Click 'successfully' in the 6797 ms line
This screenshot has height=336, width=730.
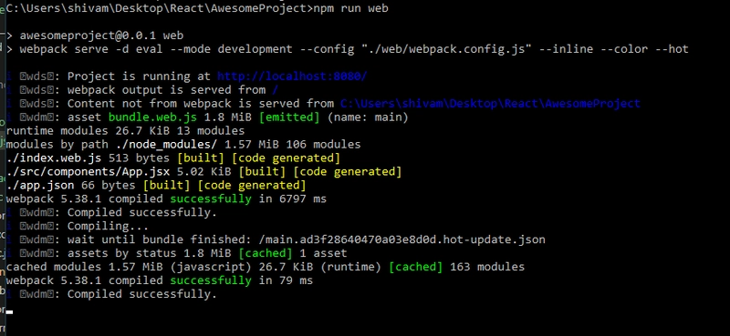click(x=211, y=199)
